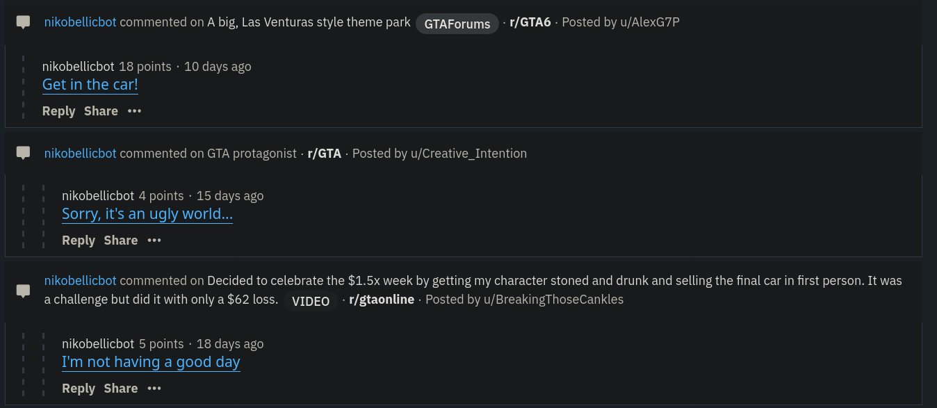Select the GTAForums flair tag
Screen dimensions: 937x408
(457, 24)
